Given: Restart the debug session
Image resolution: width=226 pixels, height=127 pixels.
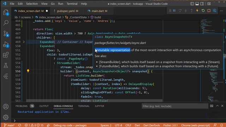Looking at the screenshot, I should [203, 11].
